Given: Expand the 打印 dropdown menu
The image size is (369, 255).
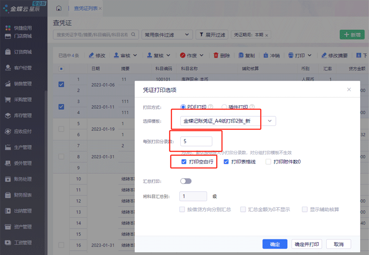Looking at the screenshot, I should (309, 55).
